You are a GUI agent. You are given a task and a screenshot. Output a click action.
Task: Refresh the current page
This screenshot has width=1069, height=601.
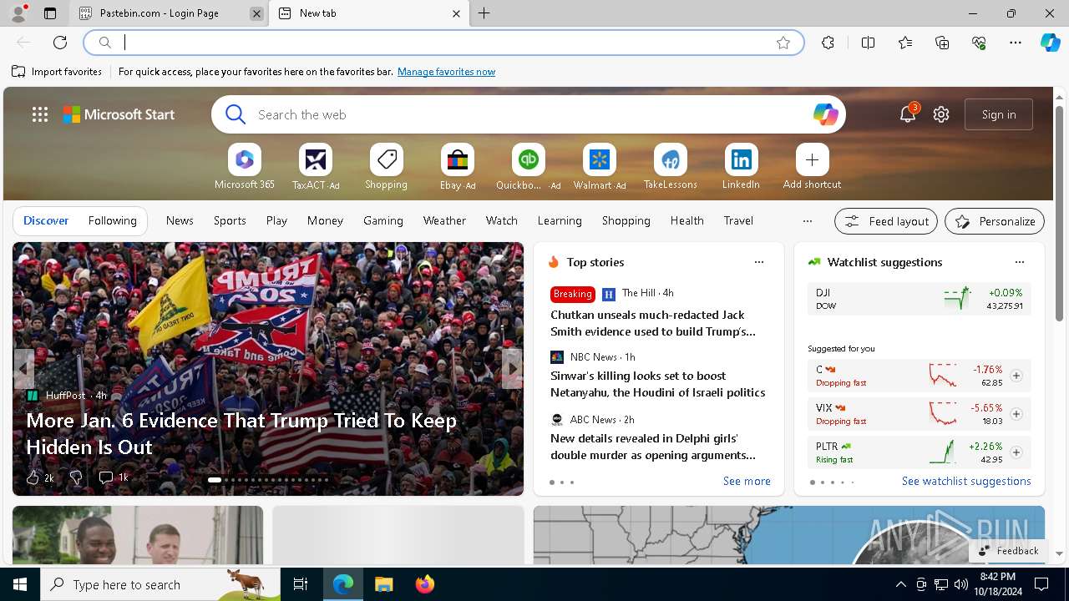(x=60, y=43)
